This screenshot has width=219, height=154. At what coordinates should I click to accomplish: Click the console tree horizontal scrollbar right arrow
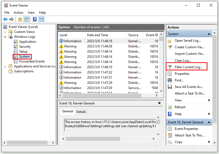(x=53, y=143)
